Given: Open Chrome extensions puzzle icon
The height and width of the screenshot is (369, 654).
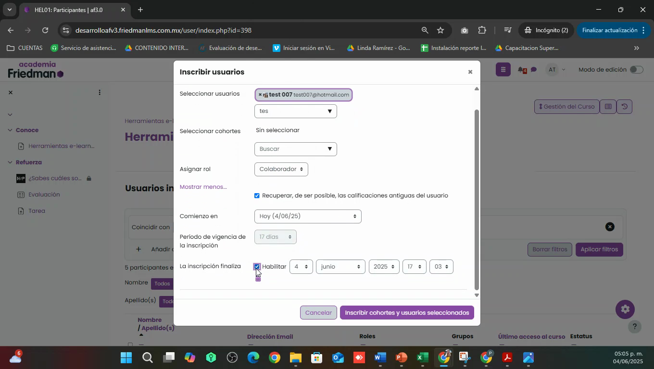Looking at the screenshot, I should [482, 30].
